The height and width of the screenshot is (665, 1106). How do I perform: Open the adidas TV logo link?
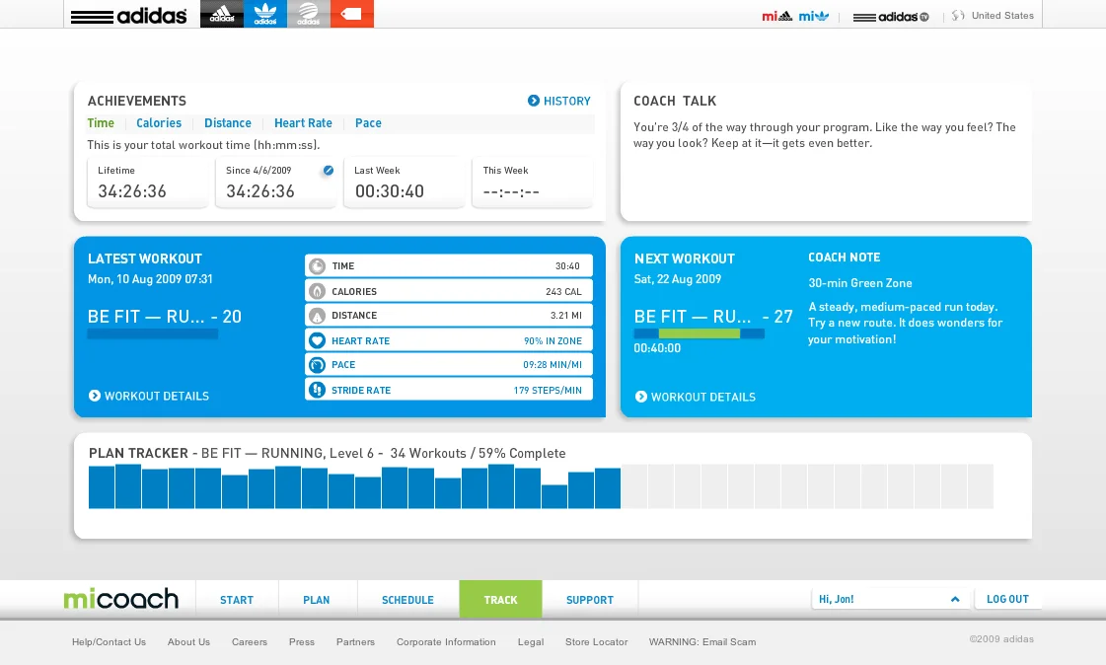(x=891, y=16)
